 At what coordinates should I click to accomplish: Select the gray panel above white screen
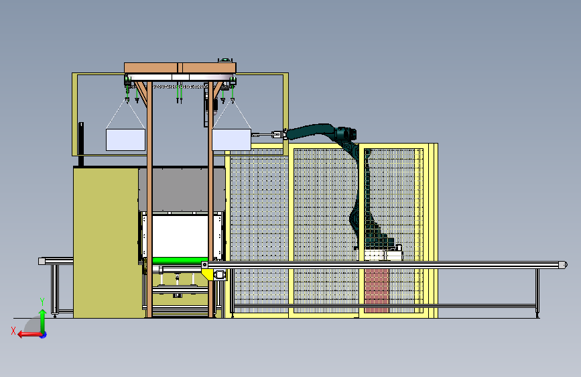[182, 189]
